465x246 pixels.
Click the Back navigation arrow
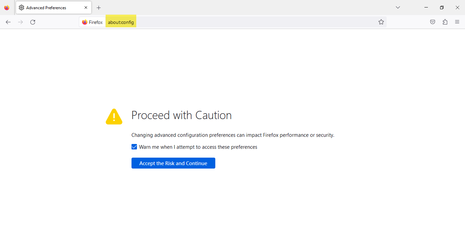click(x=8, y=22)
